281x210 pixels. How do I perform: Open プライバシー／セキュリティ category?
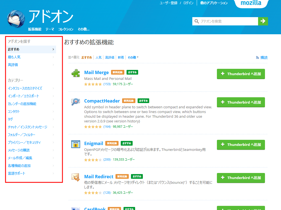tap(24, 142)
